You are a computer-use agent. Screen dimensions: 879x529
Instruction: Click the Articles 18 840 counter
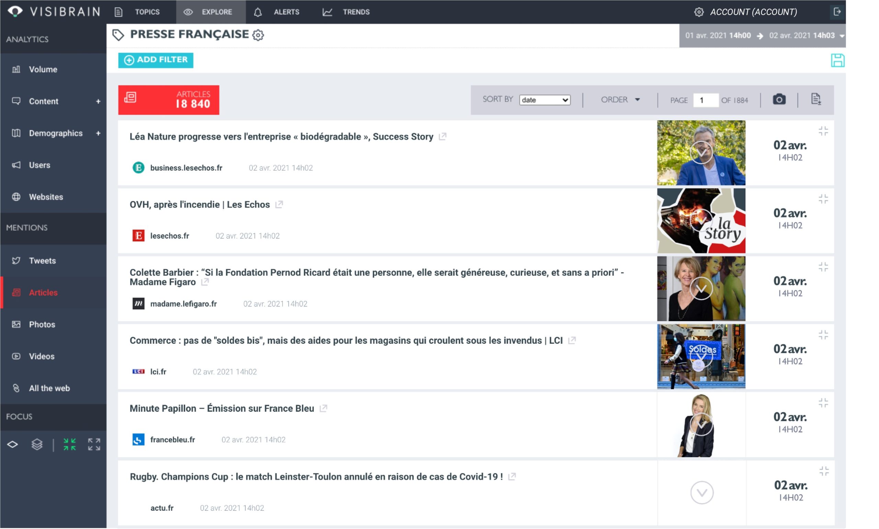click(169, 100)
